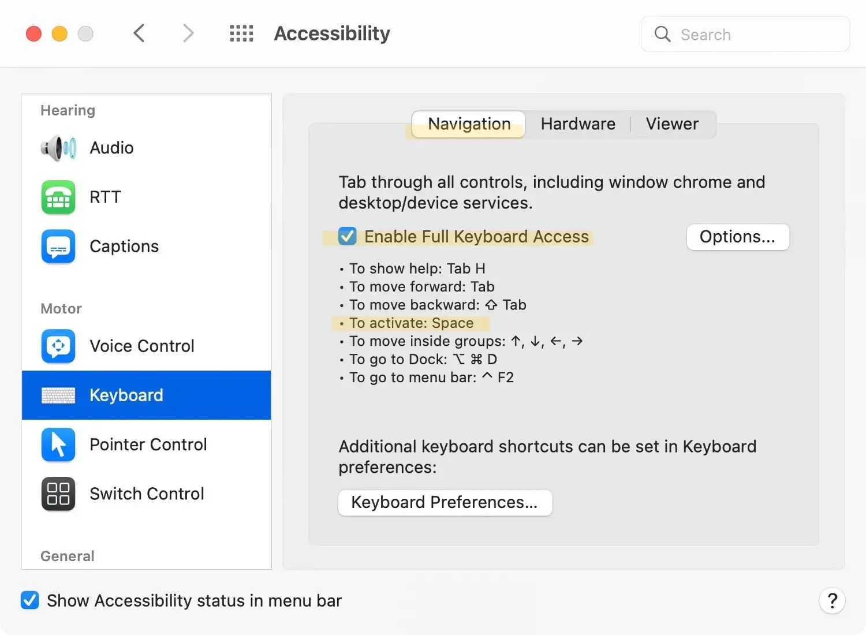Open Pointer Control cursor icon
Screen dimensions: 866x635
pyautogui.click(x=58, y=444)
